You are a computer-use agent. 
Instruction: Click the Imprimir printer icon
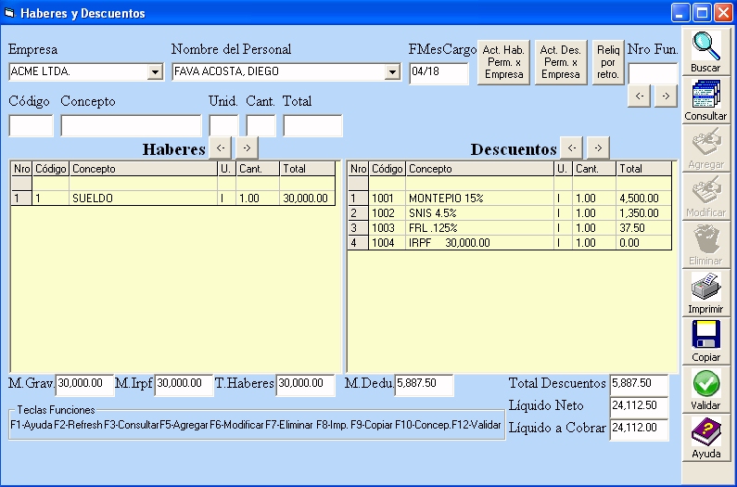pos(705,288)
